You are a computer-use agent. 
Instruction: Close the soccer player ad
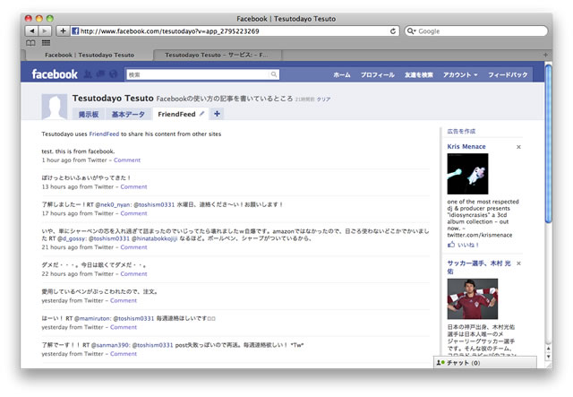click(518, 263)
